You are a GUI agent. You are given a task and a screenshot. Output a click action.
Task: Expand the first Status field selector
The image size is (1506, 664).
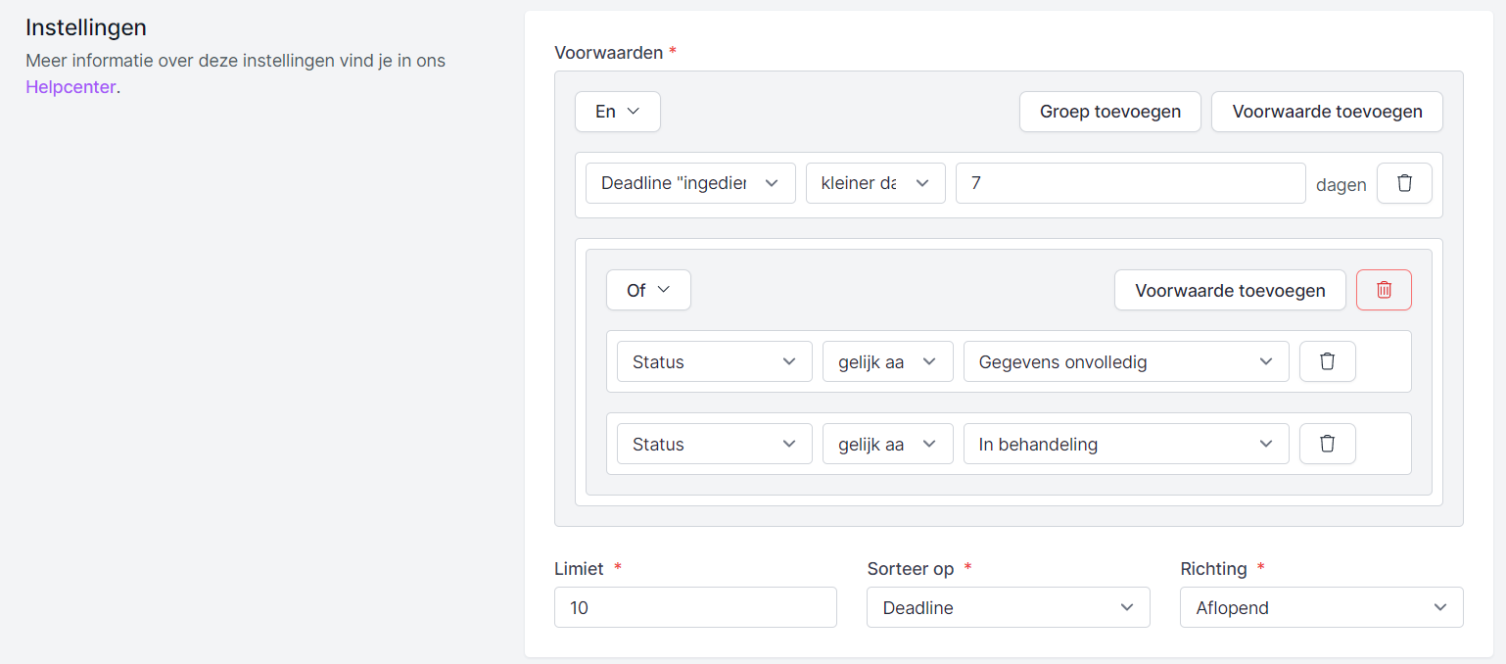pyautogui.click(x=714, y=361)
